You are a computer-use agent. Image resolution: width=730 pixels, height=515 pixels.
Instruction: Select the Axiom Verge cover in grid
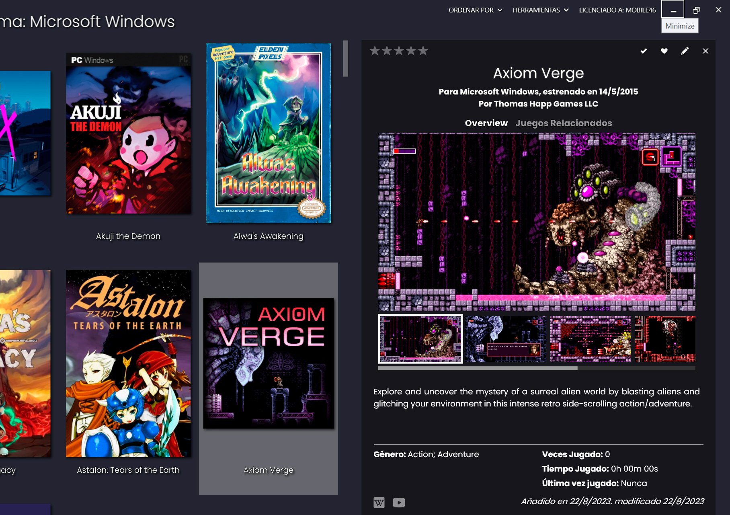point(269,363)
